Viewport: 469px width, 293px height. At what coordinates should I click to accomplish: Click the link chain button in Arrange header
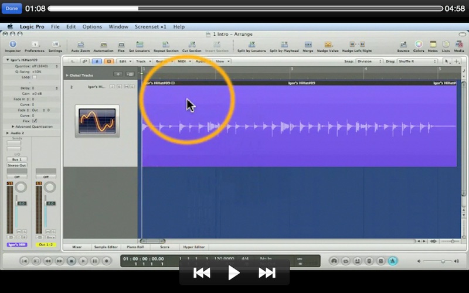coord(84,62)
